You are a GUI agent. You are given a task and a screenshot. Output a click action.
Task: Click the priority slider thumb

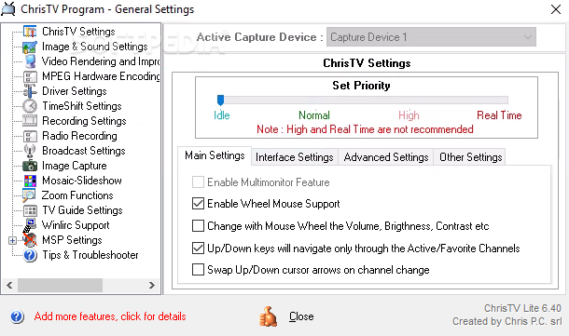point(220,100)
